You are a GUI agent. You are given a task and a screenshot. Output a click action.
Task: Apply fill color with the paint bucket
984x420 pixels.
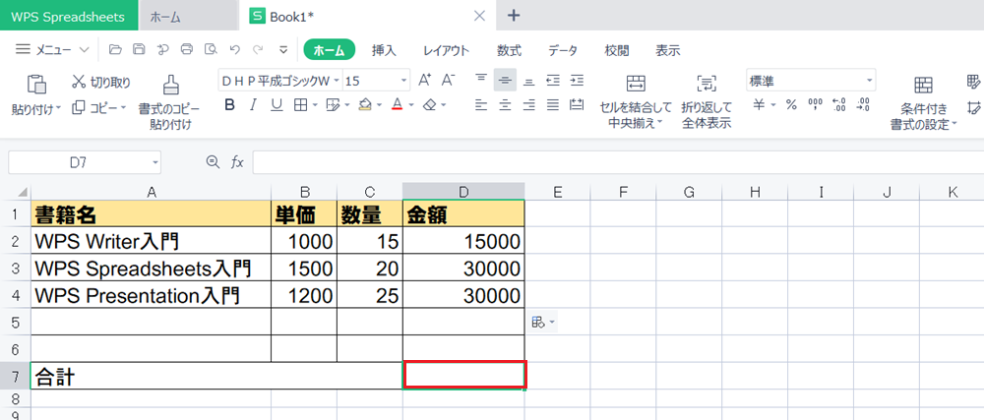(365, 104)
